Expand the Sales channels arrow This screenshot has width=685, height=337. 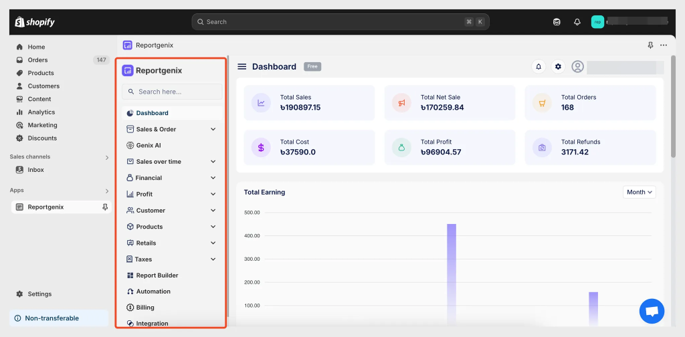pos(106,157)
